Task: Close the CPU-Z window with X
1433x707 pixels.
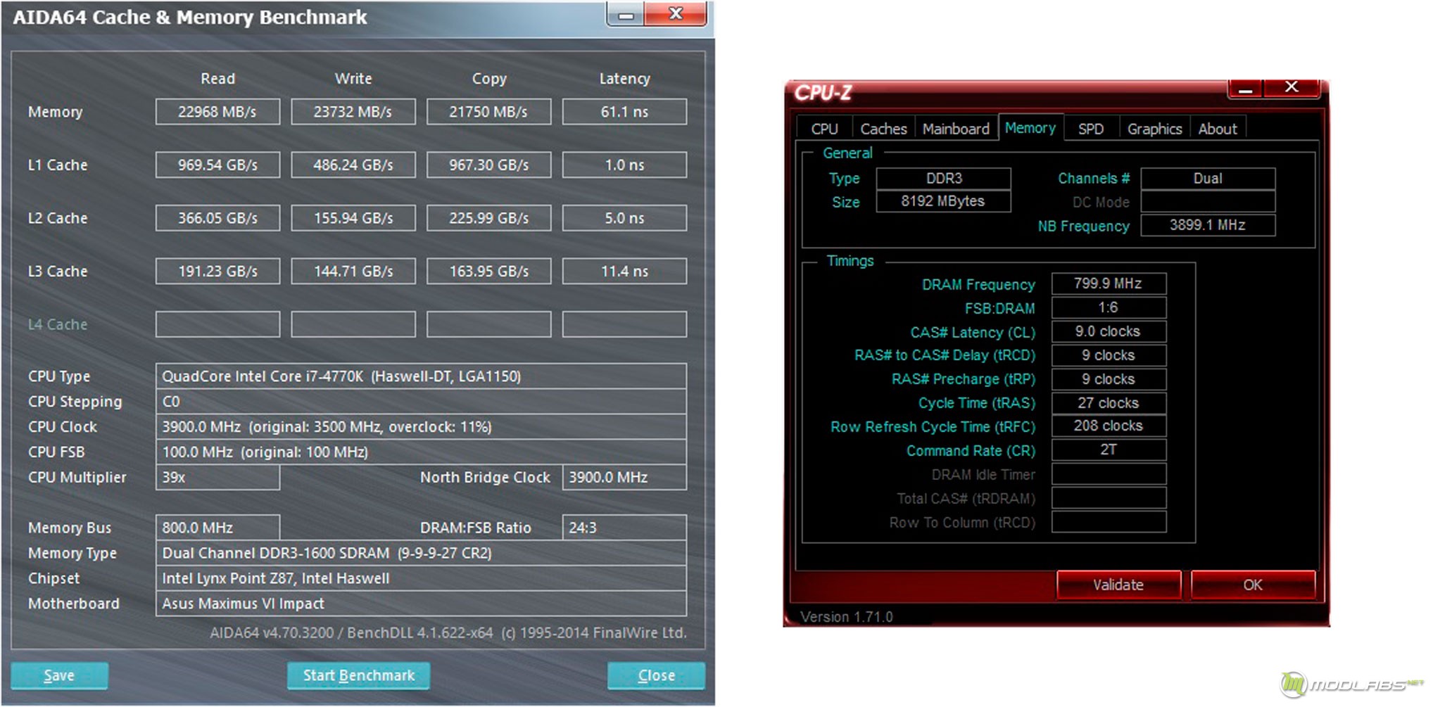Action: click(1292, 87)
